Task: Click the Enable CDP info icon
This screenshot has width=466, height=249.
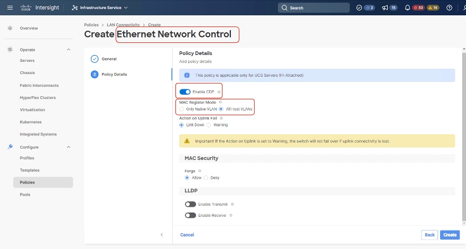Action: click(219, 92)
